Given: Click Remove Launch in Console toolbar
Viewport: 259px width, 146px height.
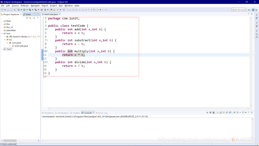Looking at the screenshot, I should coord(210,112).
